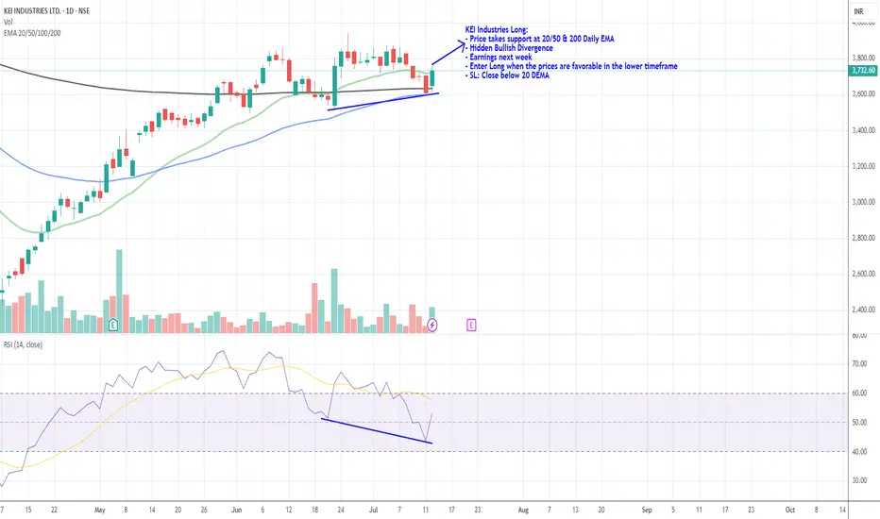The width and height of the screenshot is (880, 519).
Task: Click the purple lightning event icon
Action: pyautogui.click(x=432, y=325)
